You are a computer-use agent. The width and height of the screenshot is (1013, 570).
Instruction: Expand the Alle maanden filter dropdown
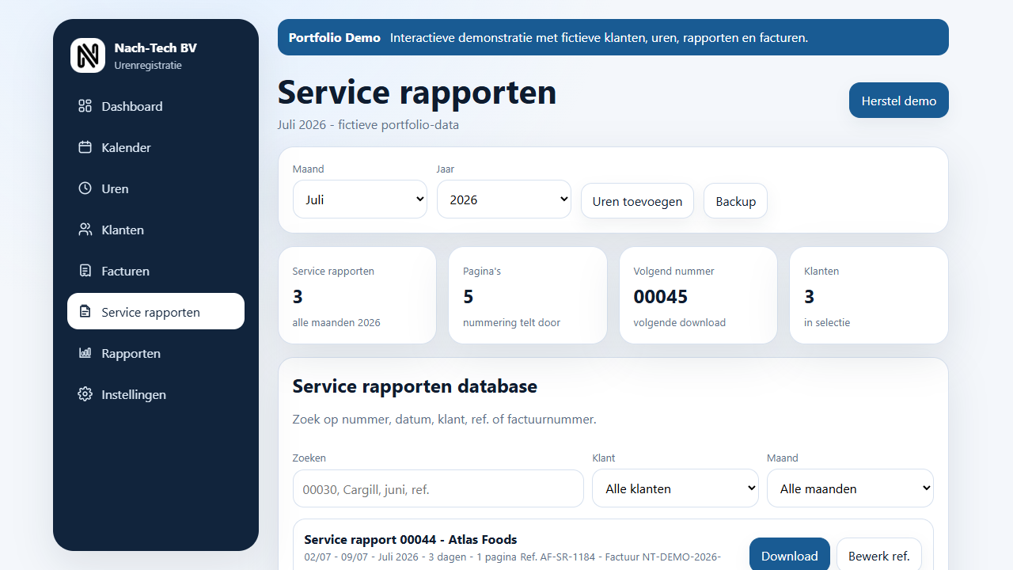click(850, 488)
